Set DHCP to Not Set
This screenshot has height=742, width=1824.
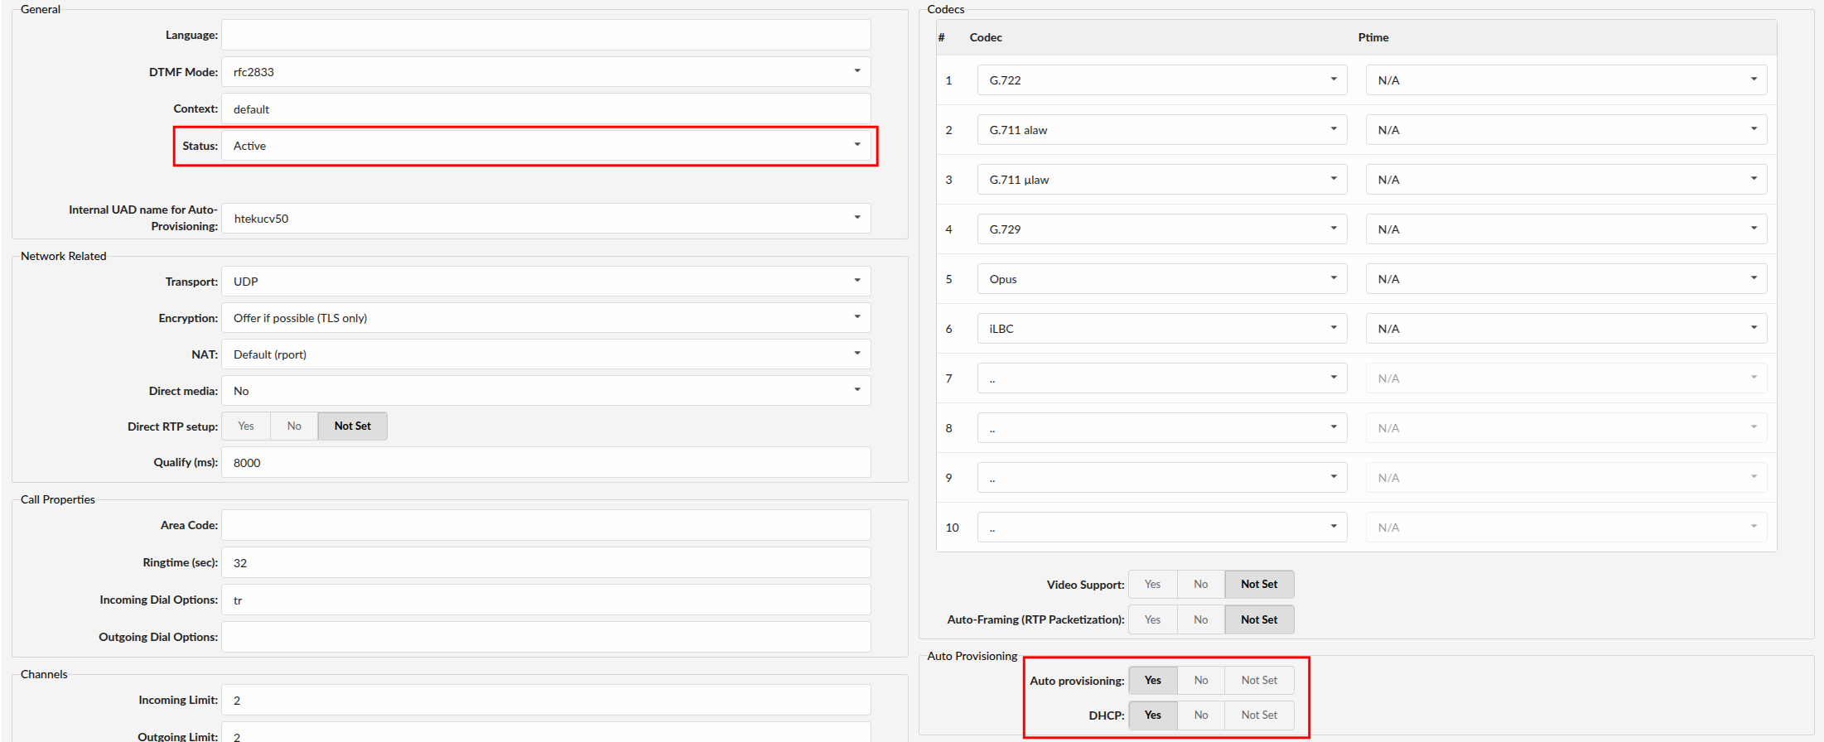(x=1258, y=715)
